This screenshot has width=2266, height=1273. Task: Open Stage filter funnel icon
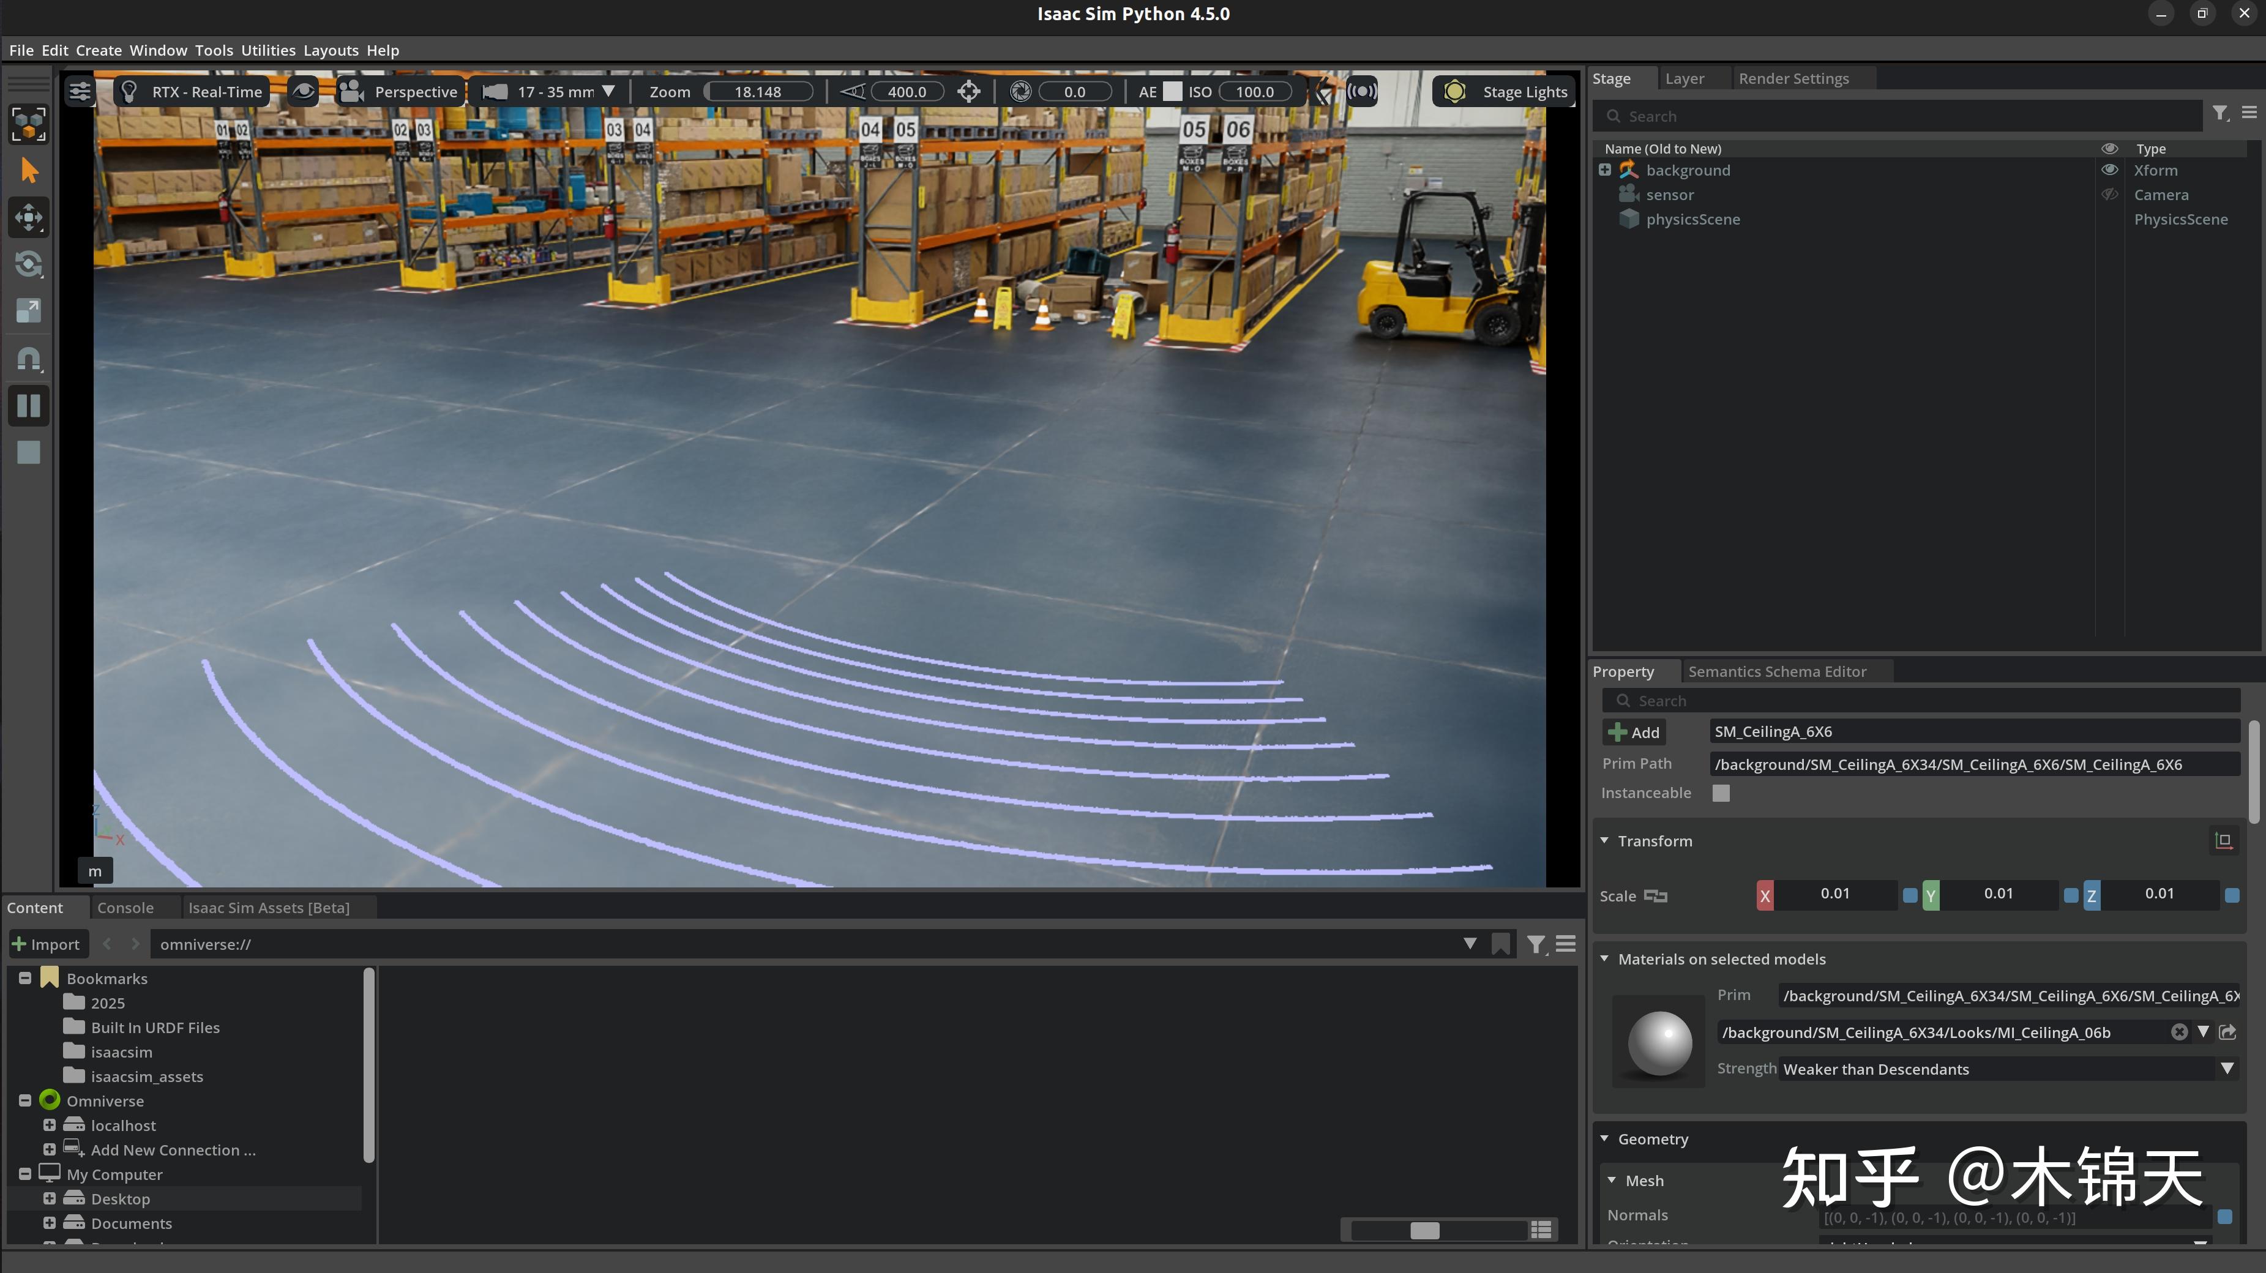pyautogui.click(x=2220, y=113)
